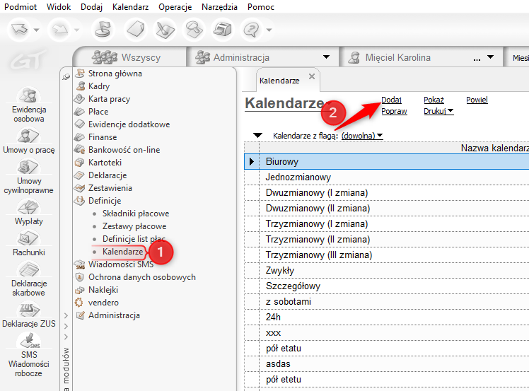Click the Popraw link
This screenshot has height=391, width=529.
394,111
